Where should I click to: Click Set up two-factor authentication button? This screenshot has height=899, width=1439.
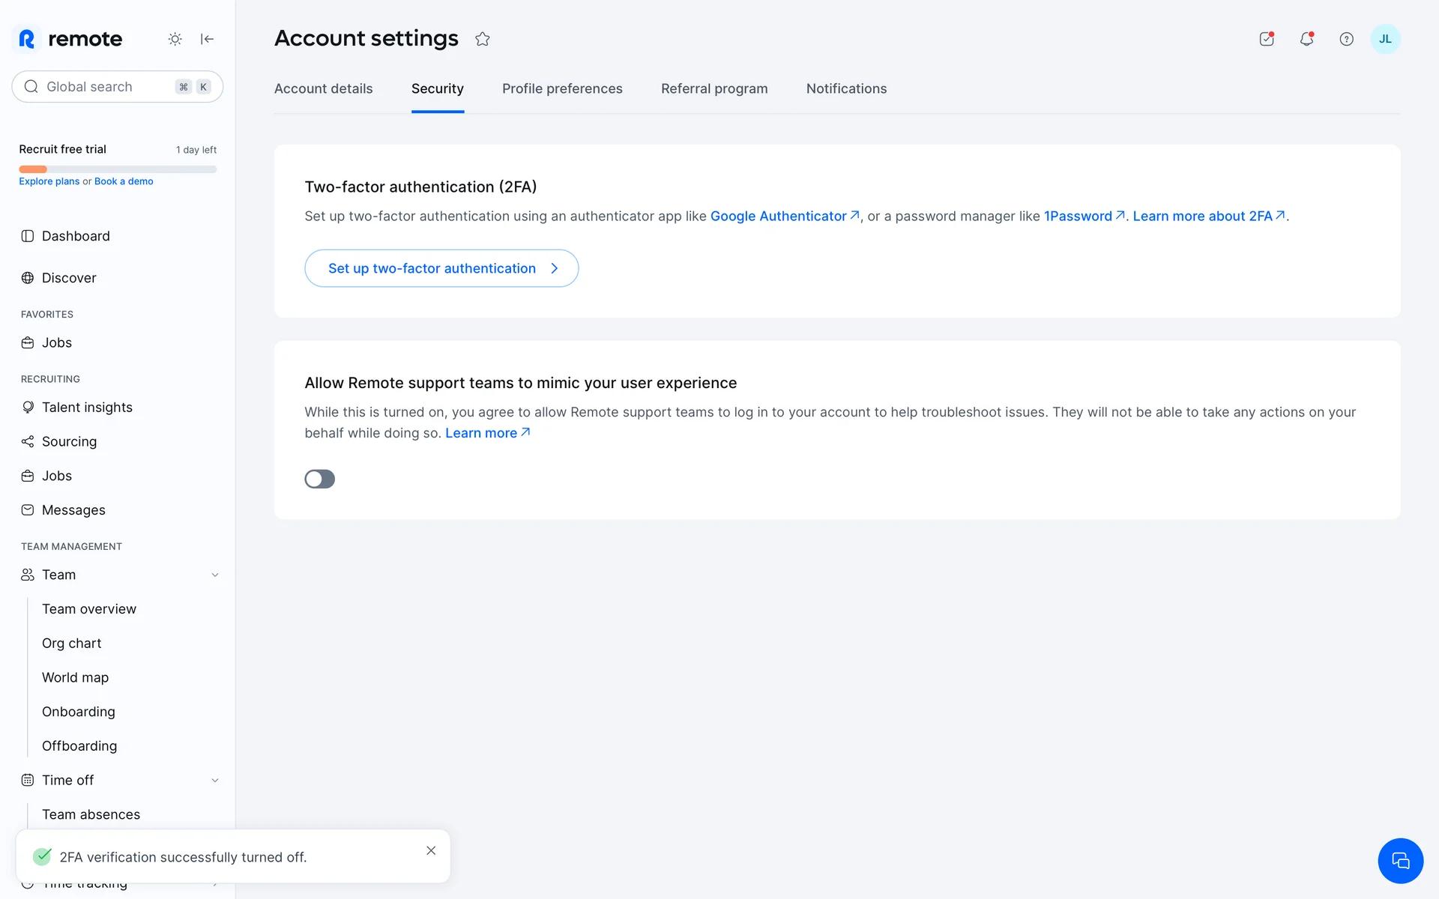(x=441, y=268)
